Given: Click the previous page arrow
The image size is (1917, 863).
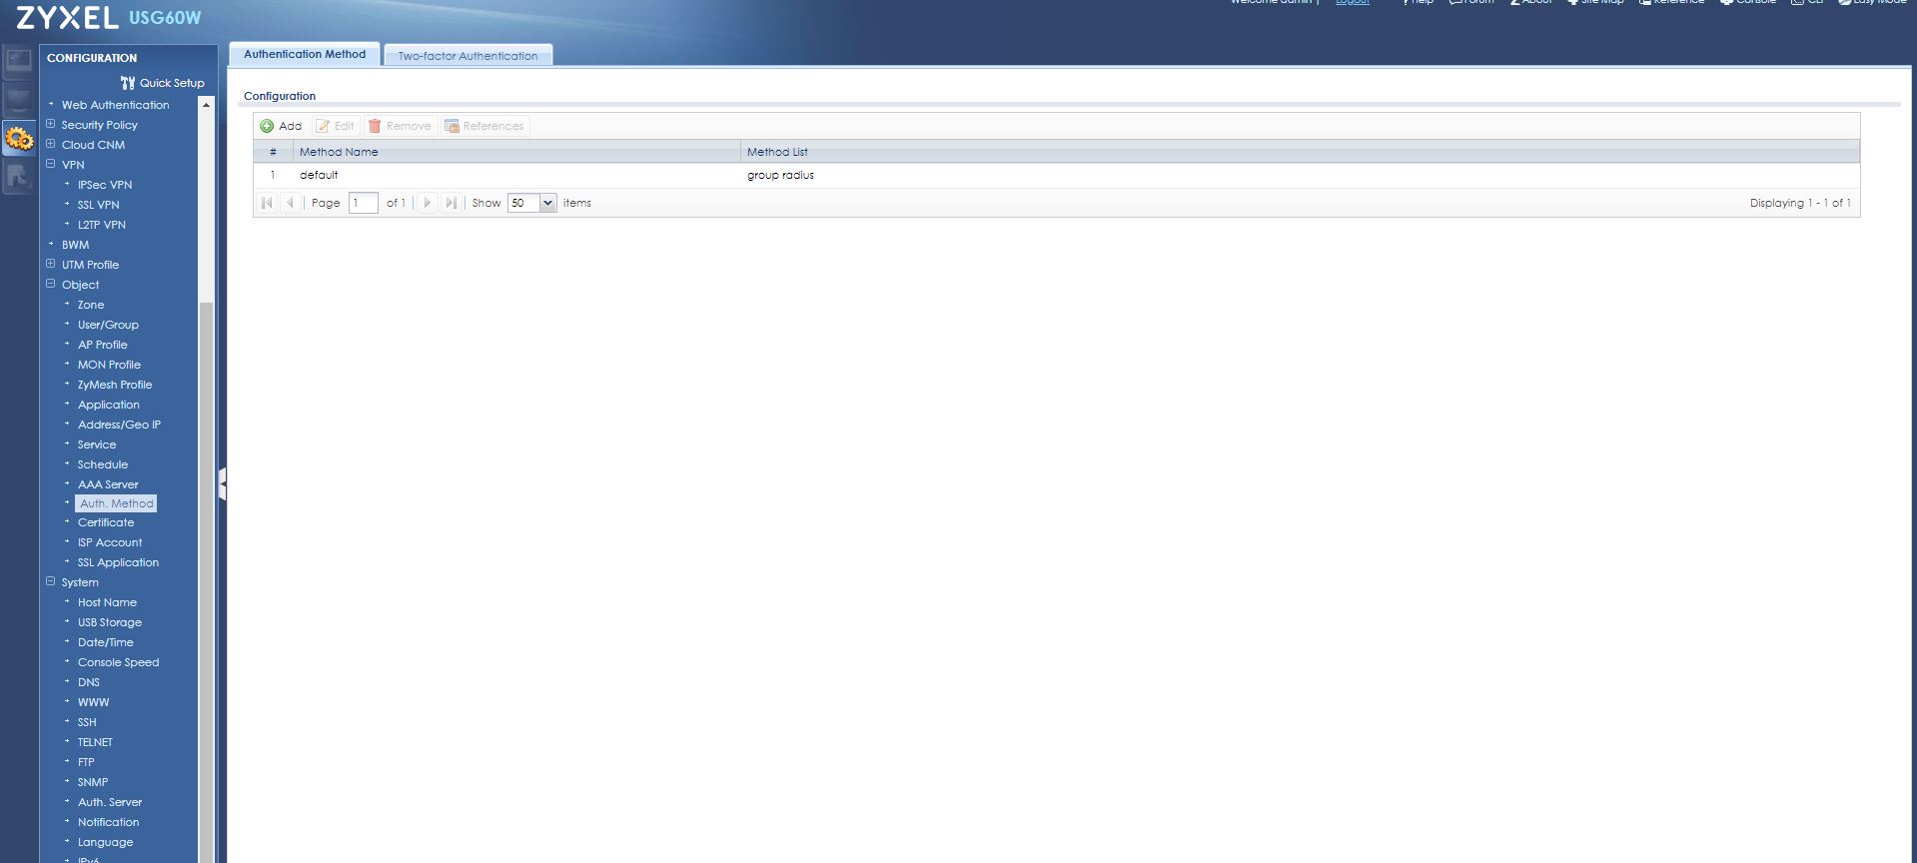Looking at the screenshot, I should 291,203.
